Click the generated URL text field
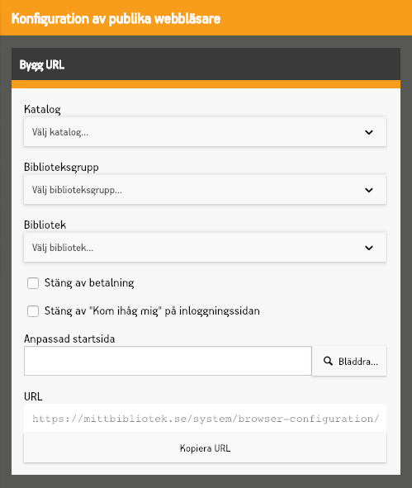This screenshot has height=488, width=412. coord(205,419)
